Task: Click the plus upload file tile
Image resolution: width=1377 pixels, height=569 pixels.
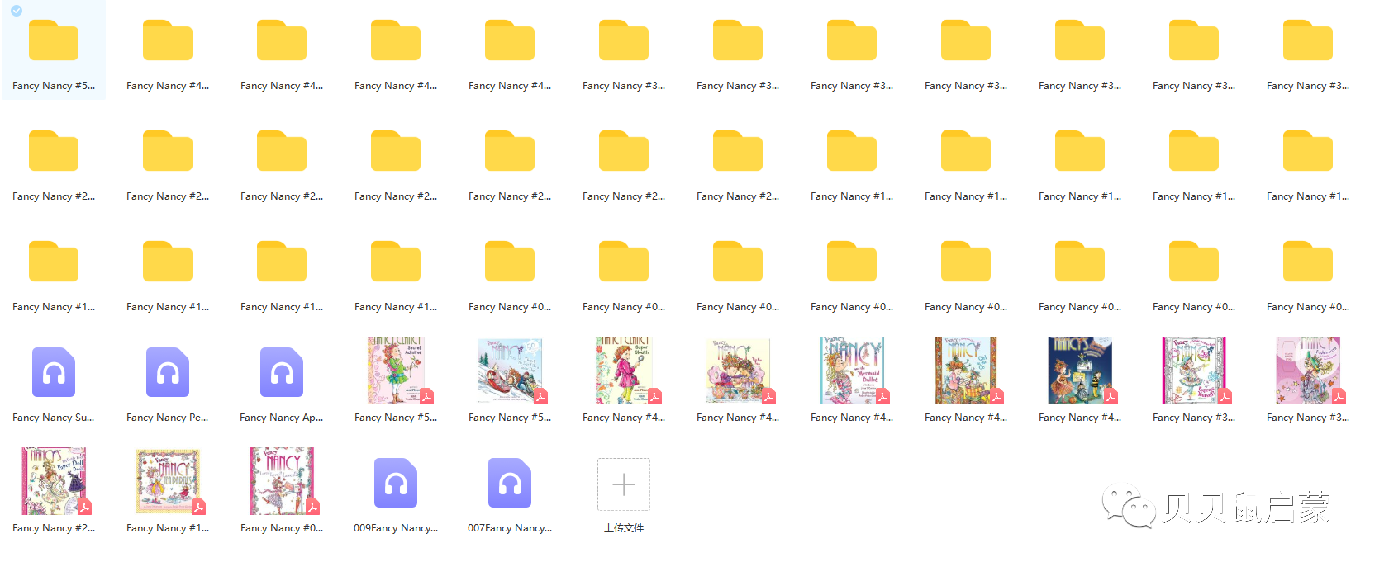Action: [623, 484]
